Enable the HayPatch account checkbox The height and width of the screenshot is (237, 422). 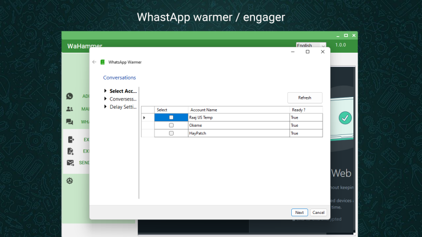171,133
